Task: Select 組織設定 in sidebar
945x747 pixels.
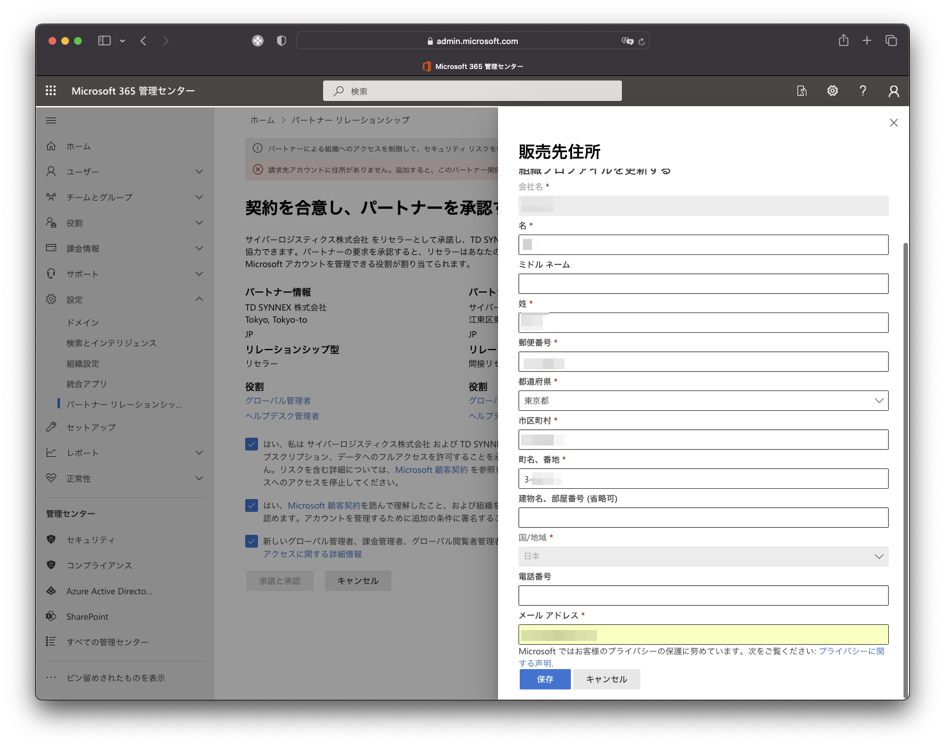Action: point(83,364)
